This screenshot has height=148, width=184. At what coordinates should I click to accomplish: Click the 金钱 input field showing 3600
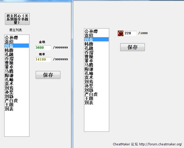tap(43, 48)
